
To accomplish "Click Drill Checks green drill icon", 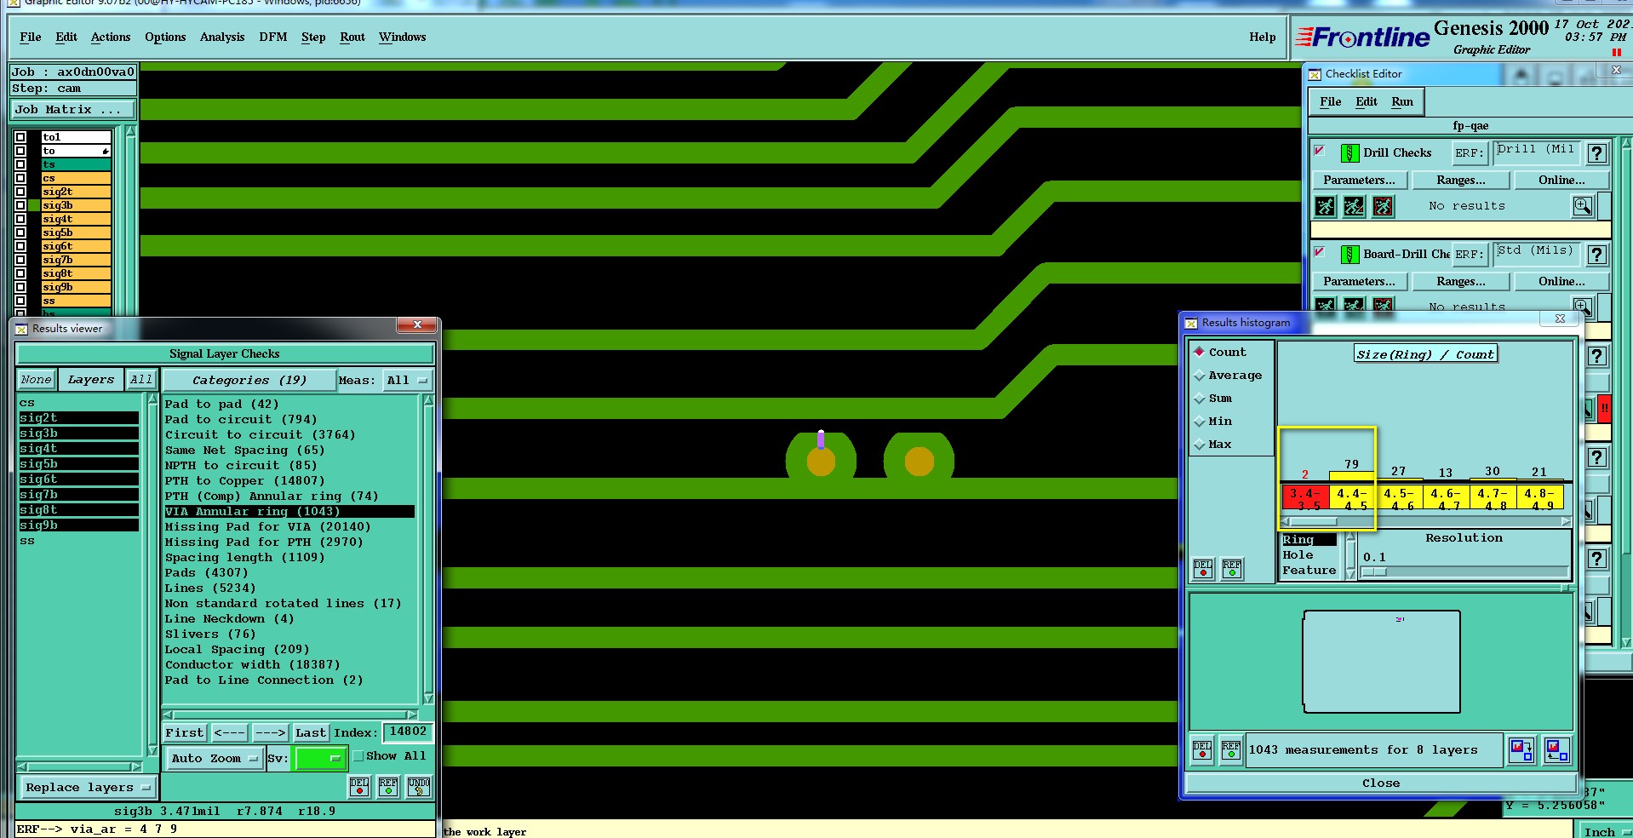I will click(x=1349, y=153).
